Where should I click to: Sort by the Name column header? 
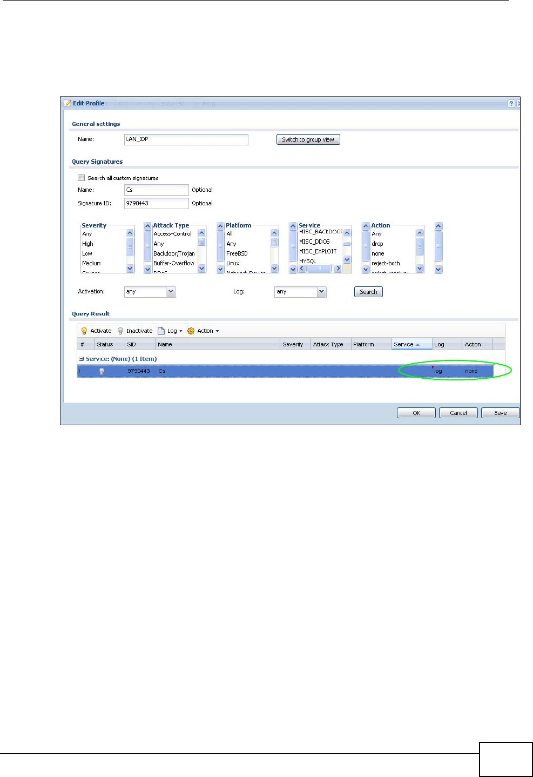coord(218,344)
